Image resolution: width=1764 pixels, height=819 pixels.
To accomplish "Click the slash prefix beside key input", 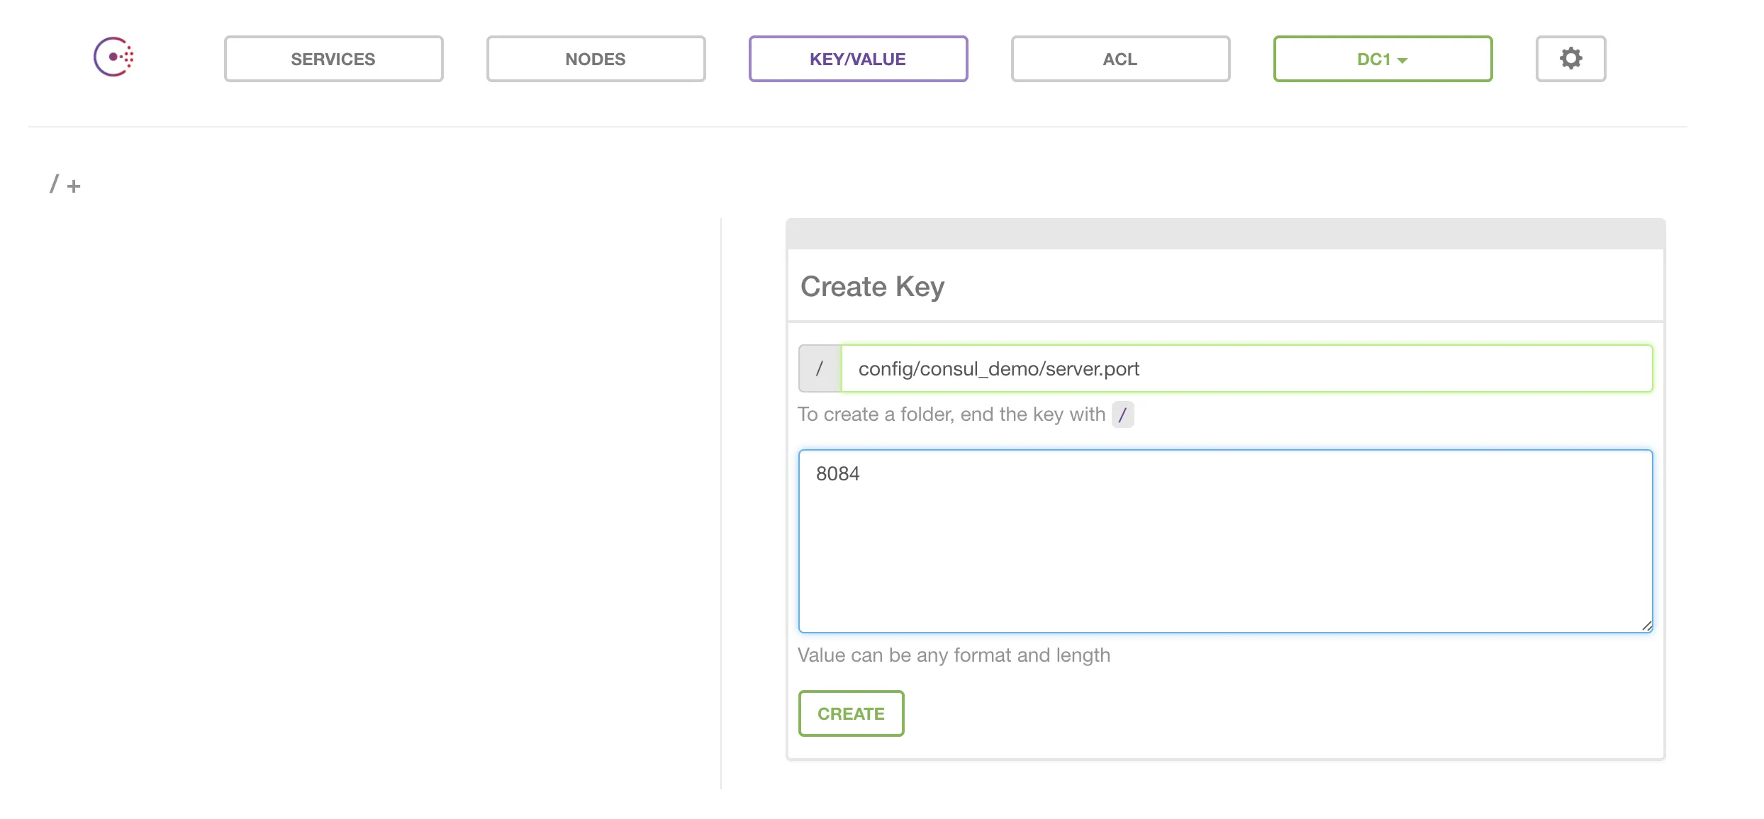I will point(820,368).
